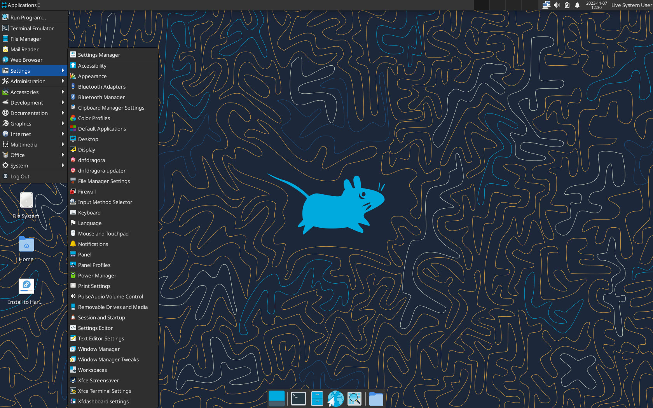Open the home folder icon in the dock
Viewport: 653px width, 408px height.
[376, 399]
